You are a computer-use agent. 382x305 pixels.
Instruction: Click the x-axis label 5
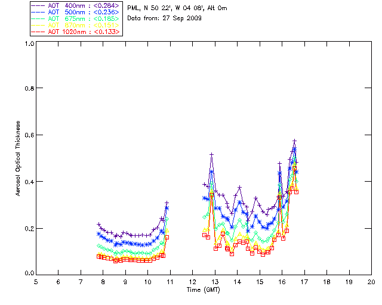click(36, 282)
